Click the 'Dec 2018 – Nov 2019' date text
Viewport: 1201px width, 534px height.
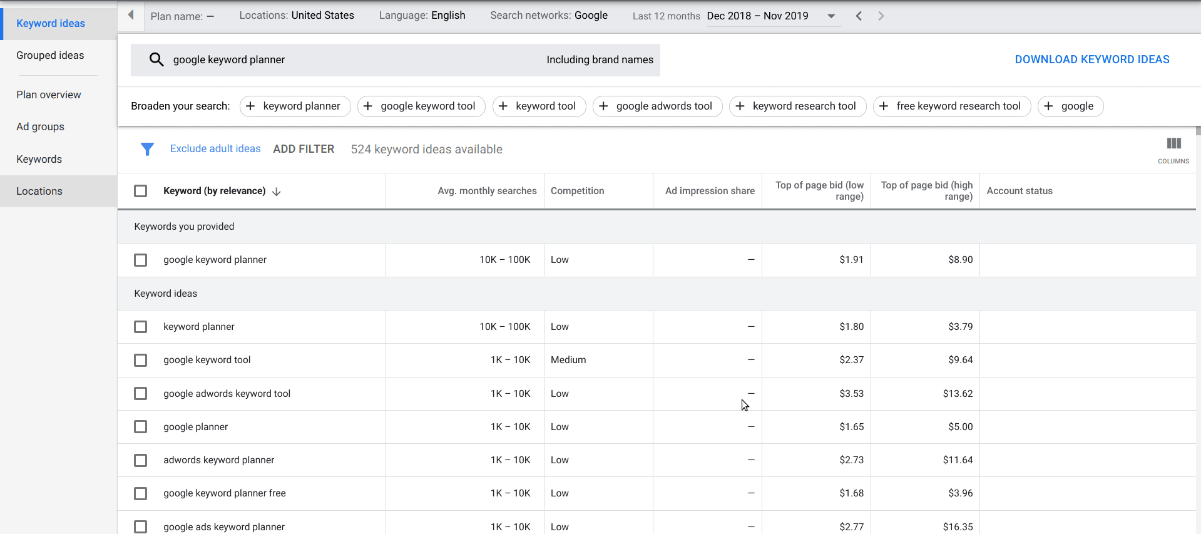coord(757,16)
